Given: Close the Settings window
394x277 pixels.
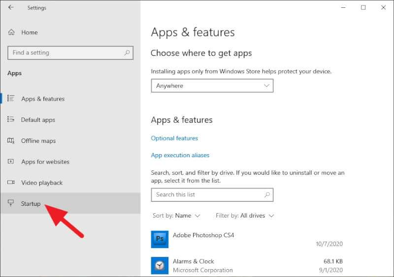Looking at the screenshot, I should tap(383, 7).
